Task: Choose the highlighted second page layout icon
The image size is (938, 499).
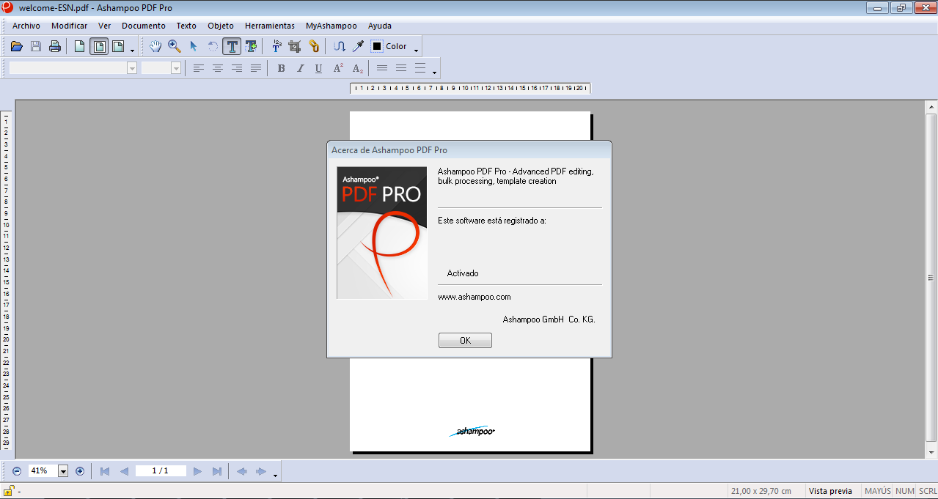Action: point(99,46)
